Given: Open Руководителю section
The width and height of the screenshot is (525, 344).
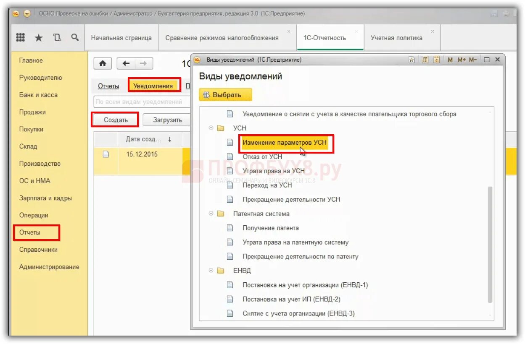Looking at the screenshot, I should pos(40,78).
